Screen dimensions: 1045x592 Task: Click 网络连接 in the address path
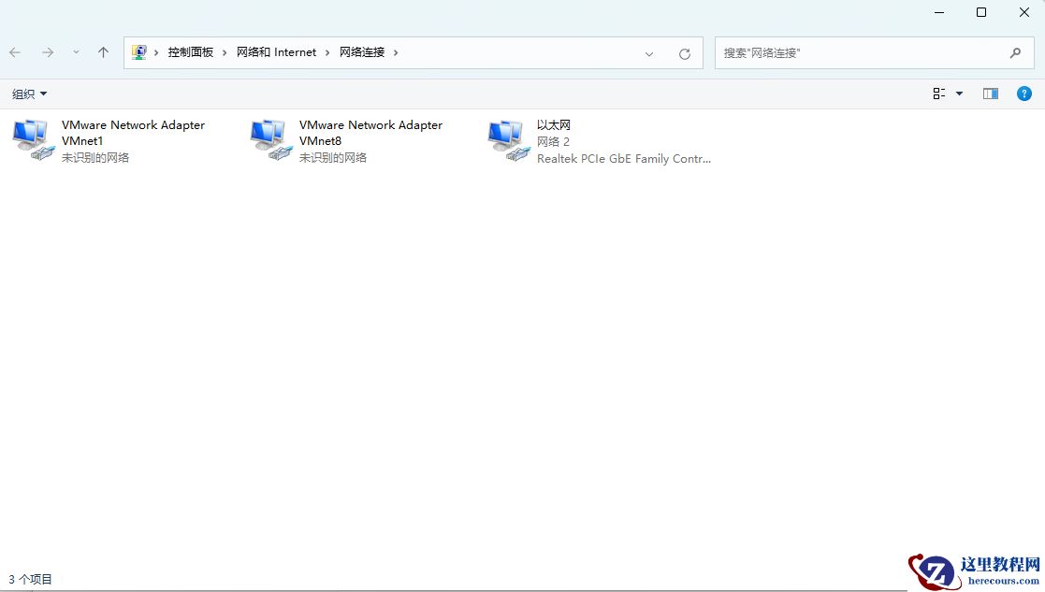pos(361,51)
